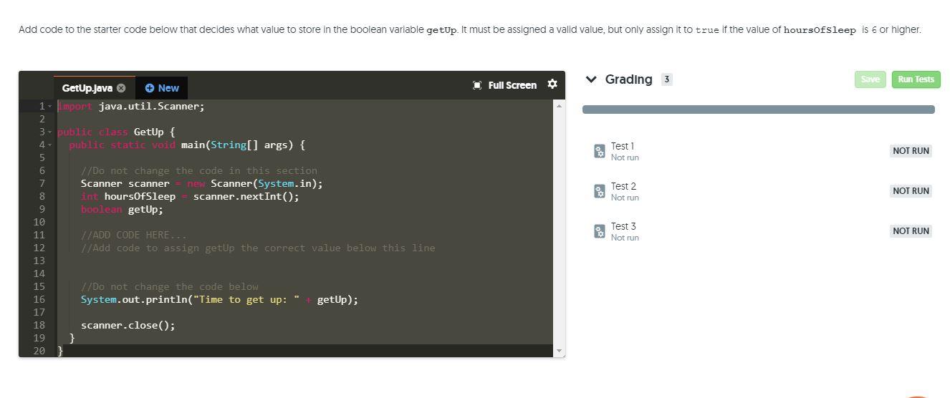
Task: Fold class GetUp at line 3 arrow
Action: coord(49,132)
